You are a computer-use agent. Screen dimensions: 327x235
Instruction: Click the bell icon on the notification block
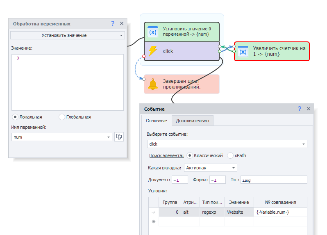[x=153, y=84]
